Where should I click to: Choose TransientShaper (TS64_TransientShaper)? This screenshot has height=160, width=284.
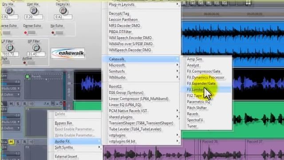click(x=142, y=123)
